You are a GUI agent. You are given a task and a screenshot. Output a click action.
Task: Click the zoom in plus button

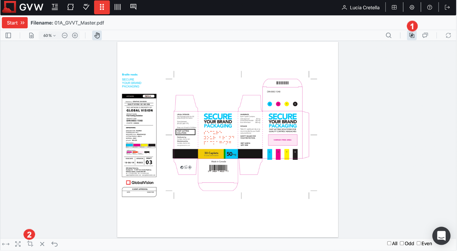[x=75, y=36]
